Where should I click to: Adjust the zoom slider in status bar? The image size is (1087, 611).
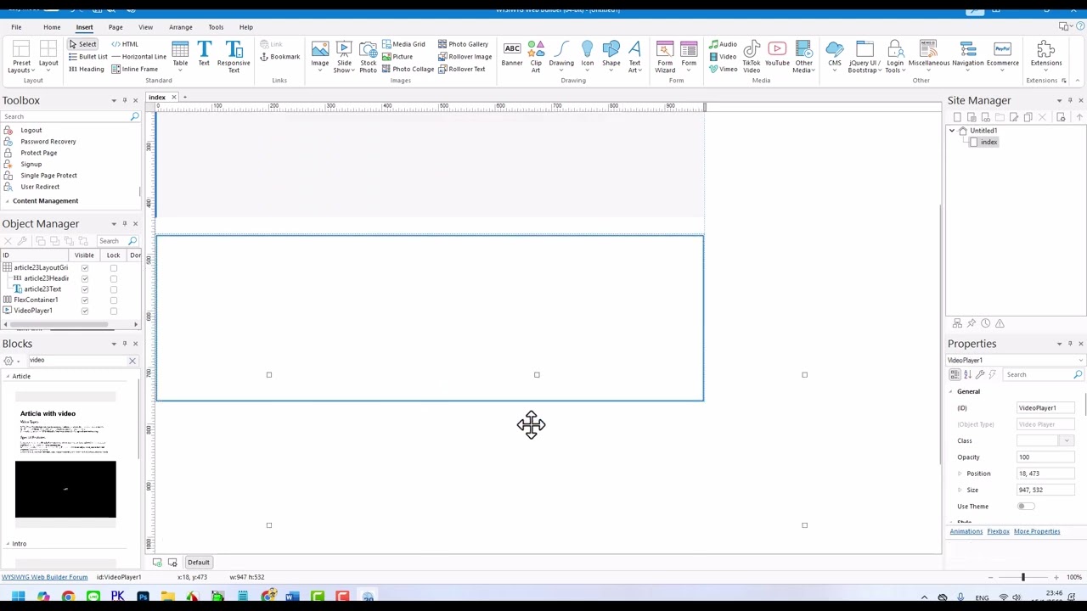(x=1022, y=577)
